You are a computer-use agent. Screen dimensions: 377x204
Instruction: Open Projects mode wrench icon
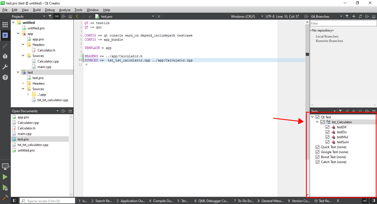click(5, 67)
